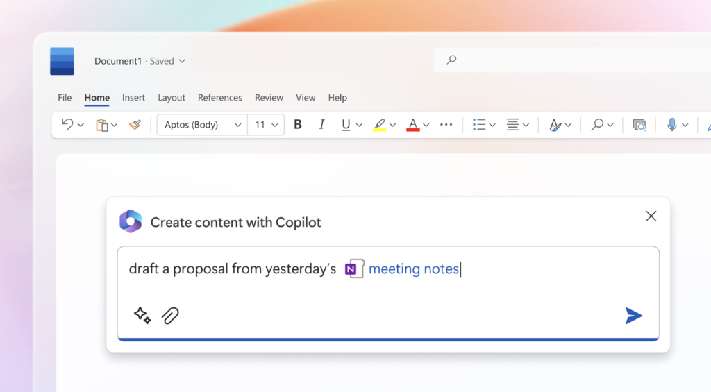
Task: Click the bullet list icon
Action: (x=479, y=125)
